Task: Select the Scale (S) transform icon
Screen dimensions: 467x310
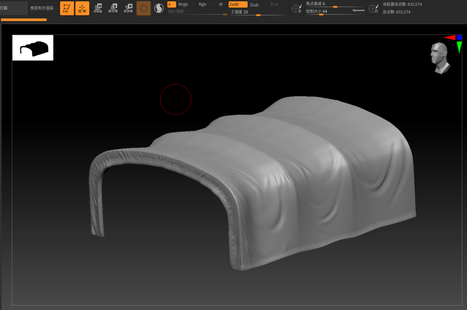Action: coord(113,8)
